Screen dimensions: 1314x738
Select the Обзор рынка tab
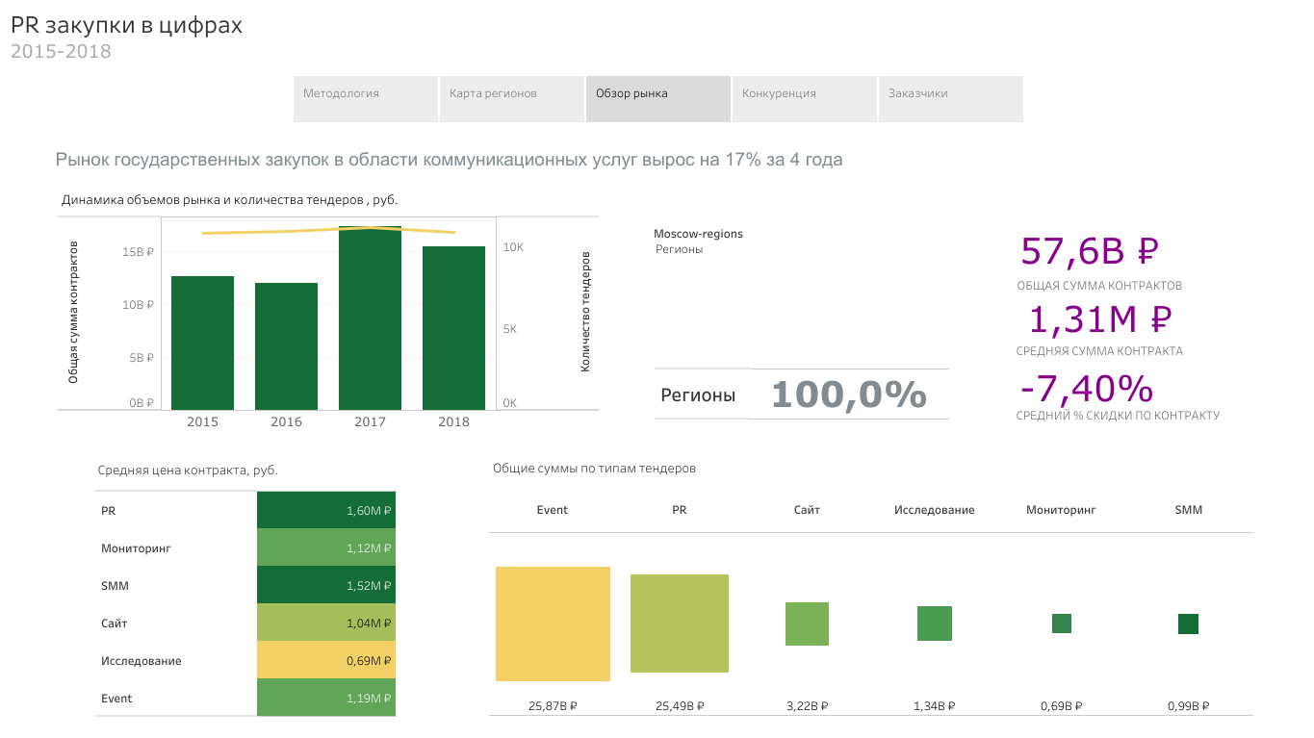[x=658, y=99]
